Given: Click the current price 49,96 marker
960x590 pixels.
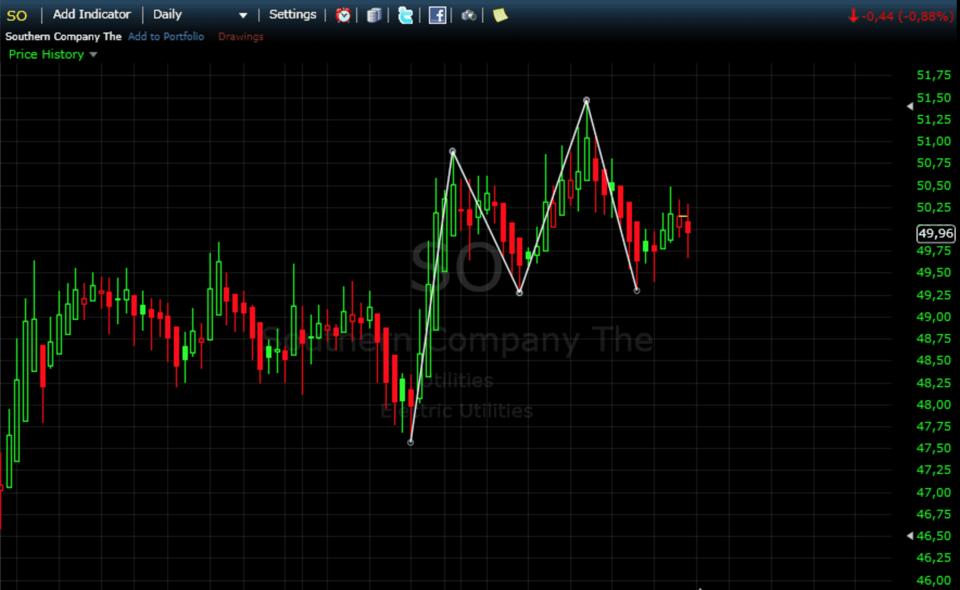Looking at the screenshot, I should pos(936,234).
